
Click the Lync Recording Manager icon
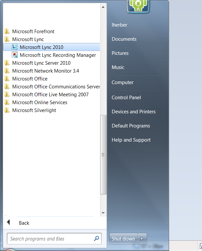[x=14, y=55]
